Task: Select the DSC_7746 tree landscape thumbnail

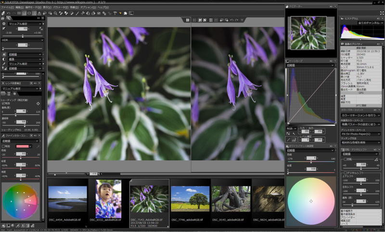Action: (x=190, y=198)
